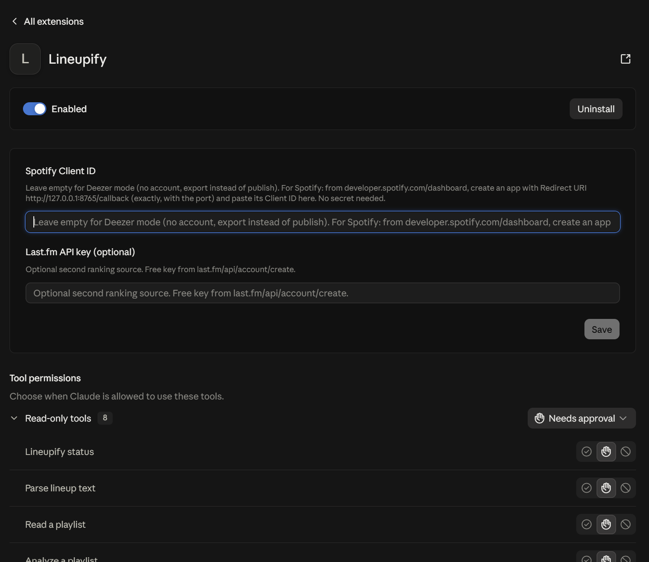649x562 pixels.
Task: Set Parse lineup text to needs approval
Action: [606, 488]
